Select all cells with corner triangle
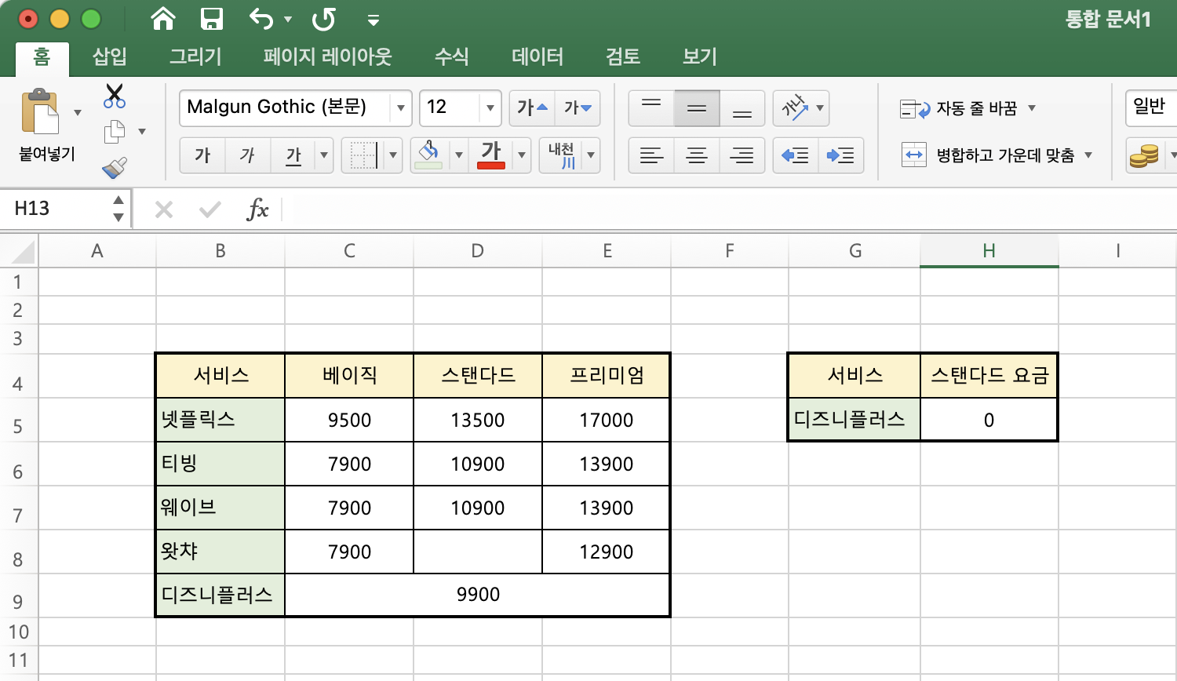The height and width of the screenshot is (681, 1177). (x=20, y=251)
